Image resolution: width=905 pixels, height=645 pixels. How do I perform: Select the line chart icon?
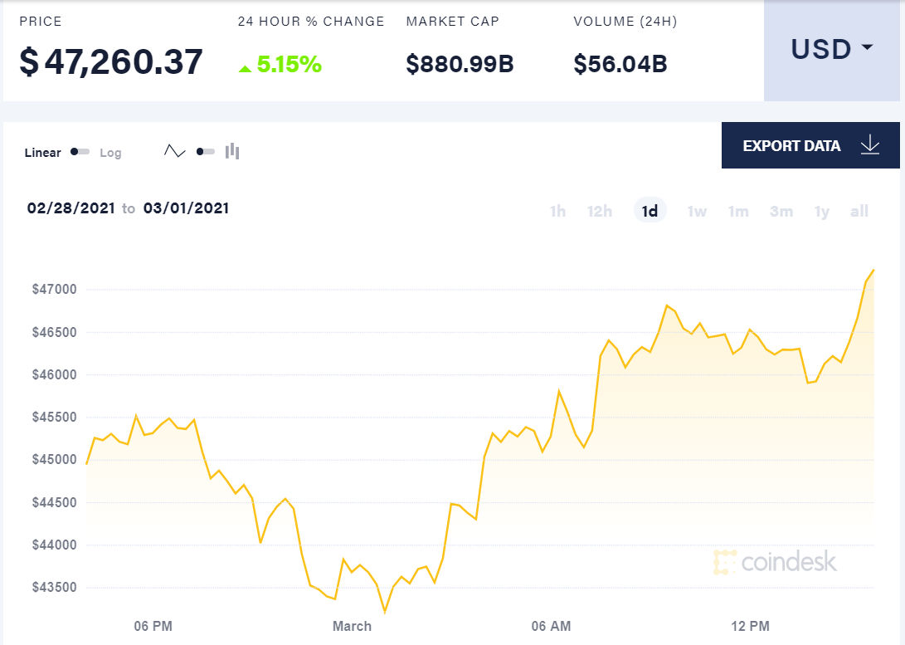click(x=175, y=151)
